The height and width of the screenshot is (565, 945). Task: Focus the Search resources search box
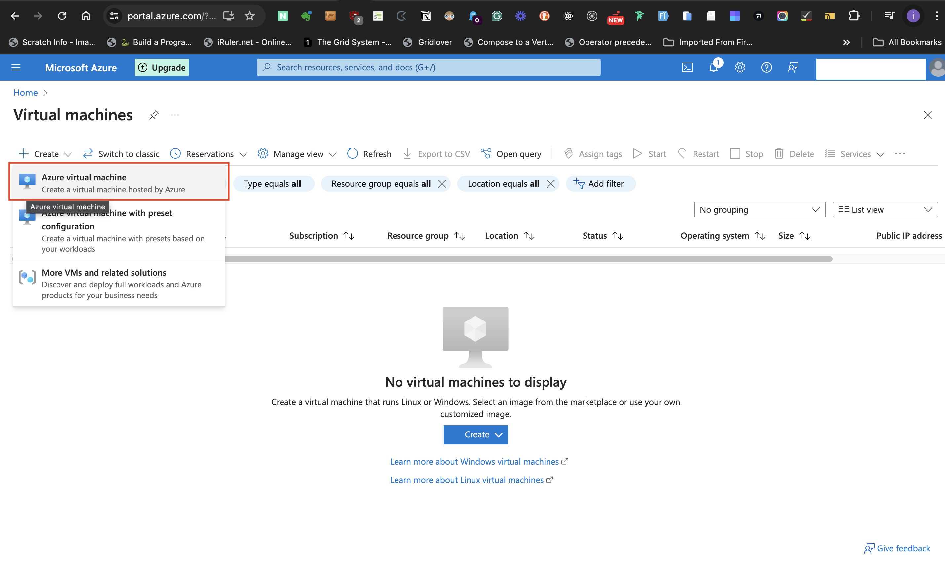pos(428,67)
